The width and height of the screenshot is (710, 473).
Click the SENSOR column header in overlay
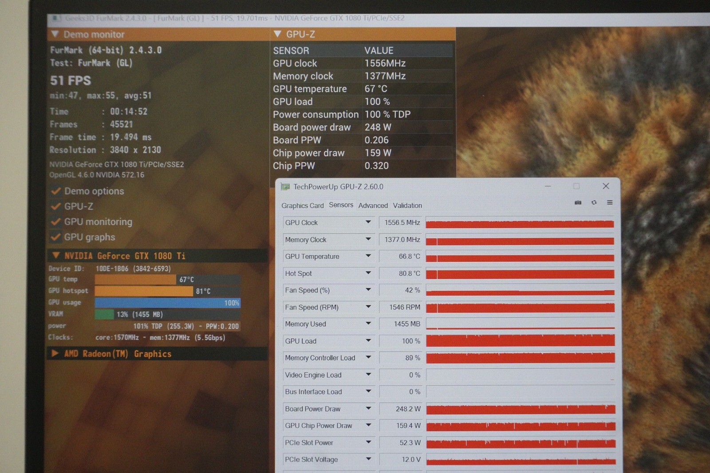(x=291, y=51)
